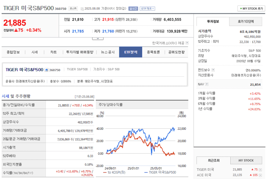Click 20일평균 거래량 value 7,036,869 주

[65, 139]
